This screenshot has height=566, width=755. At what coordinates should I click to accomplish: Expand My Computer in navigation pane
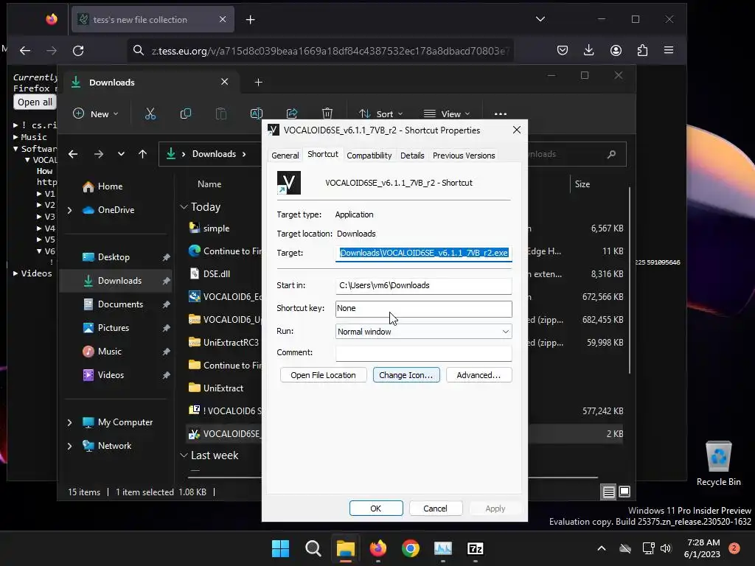[70, 422]
